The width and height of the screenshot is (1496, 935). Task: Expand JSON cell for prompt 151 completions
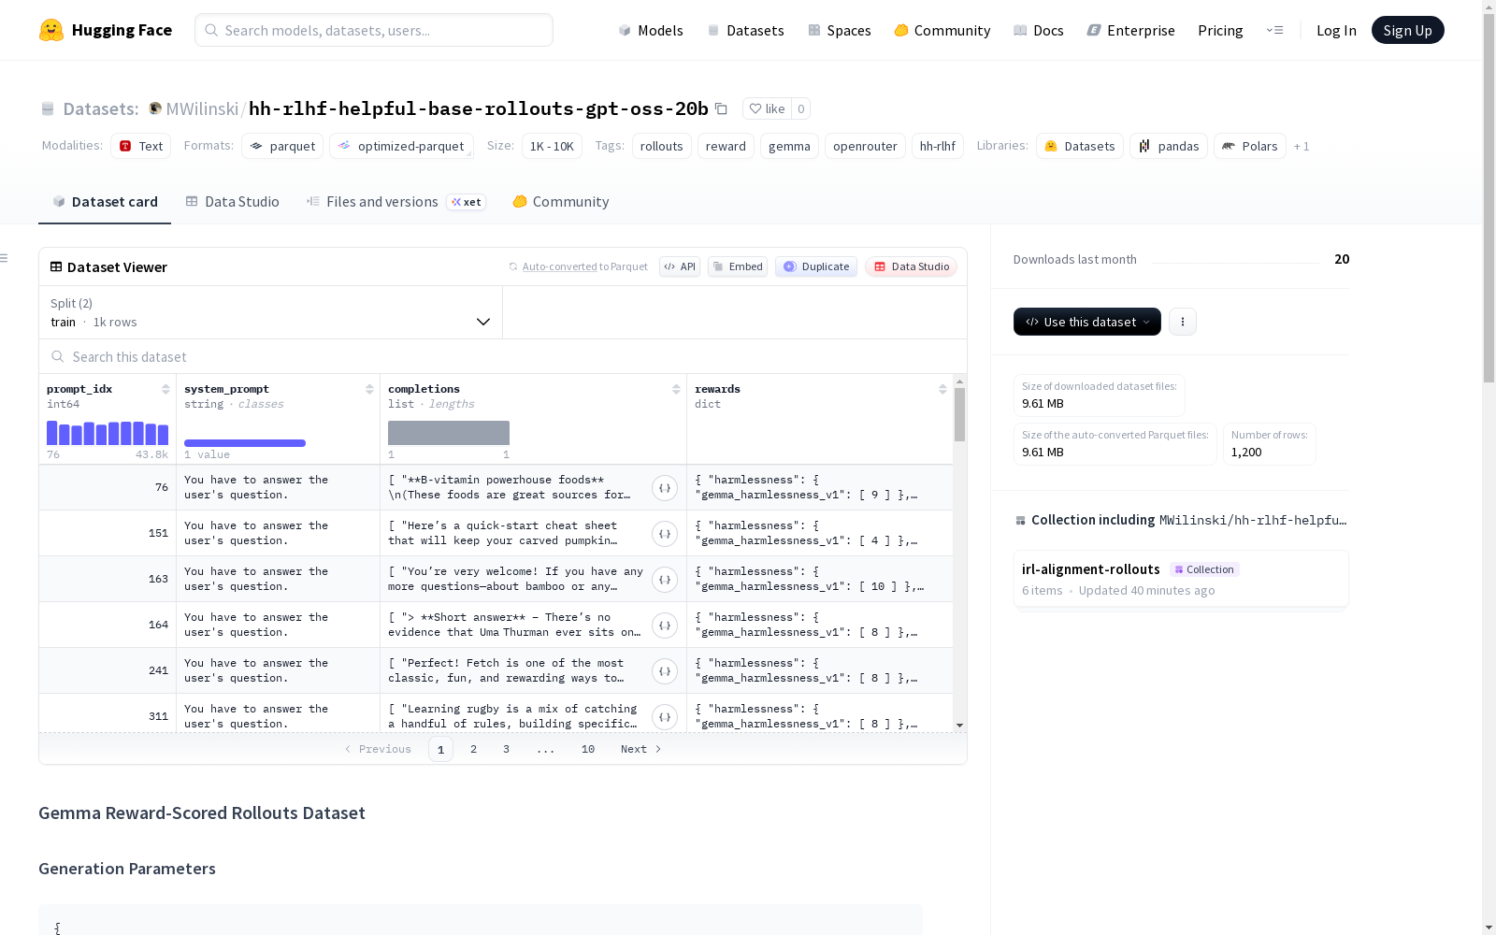pyautogui.click(x=665, y=533)
